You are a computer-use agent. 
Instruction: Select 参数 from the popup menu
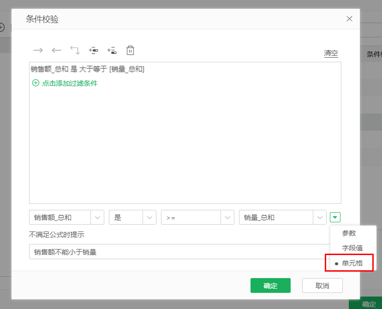(x=349, y=233)
